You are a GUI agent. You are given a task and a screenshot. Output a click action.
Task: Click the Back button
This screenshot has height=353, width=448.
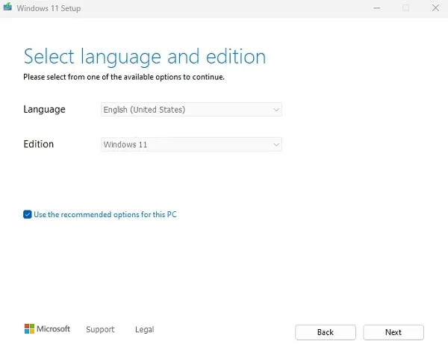pos(326,332)
